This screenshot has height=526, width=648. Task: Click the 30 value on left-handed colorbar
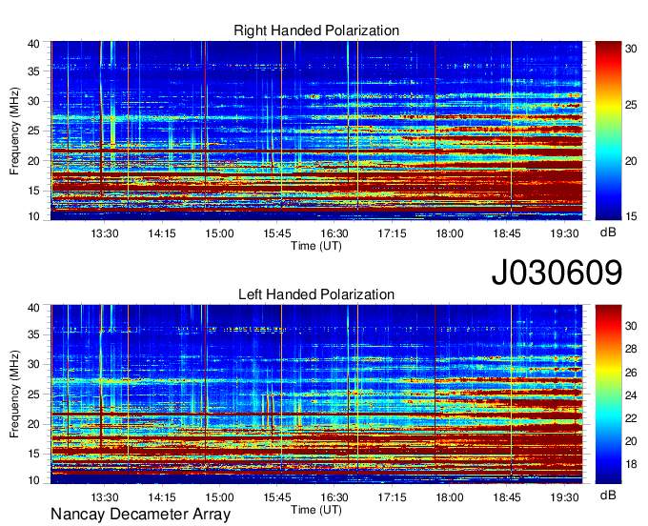[631, 326]
